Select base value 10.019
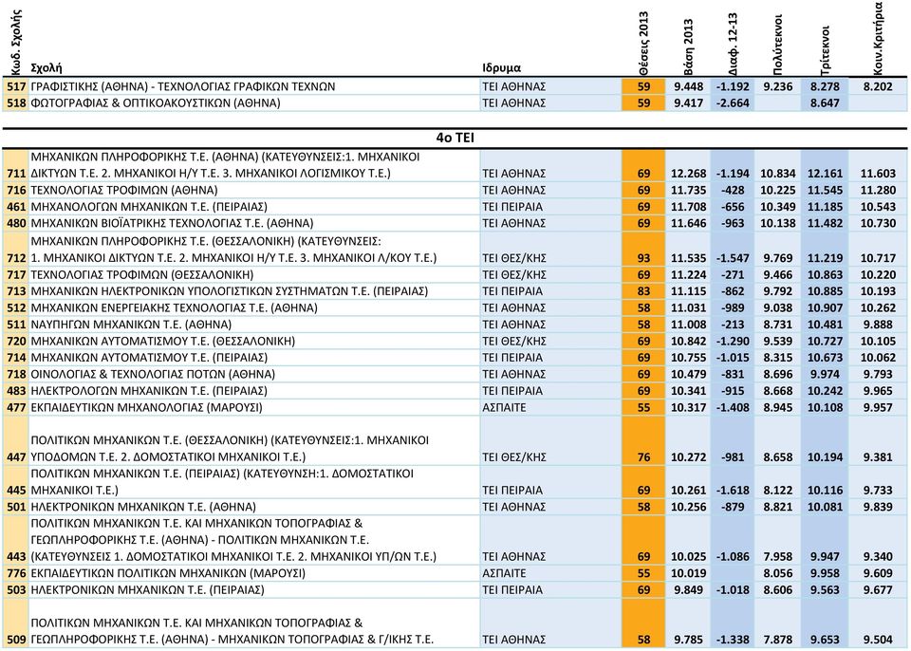 689,573
